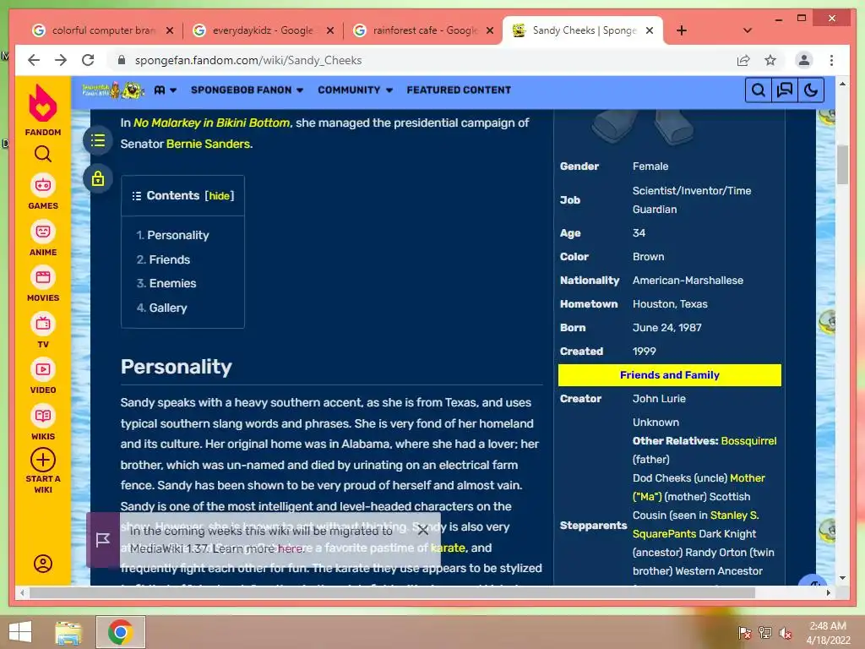Click the network tray icon

click(x=764, y=633)
